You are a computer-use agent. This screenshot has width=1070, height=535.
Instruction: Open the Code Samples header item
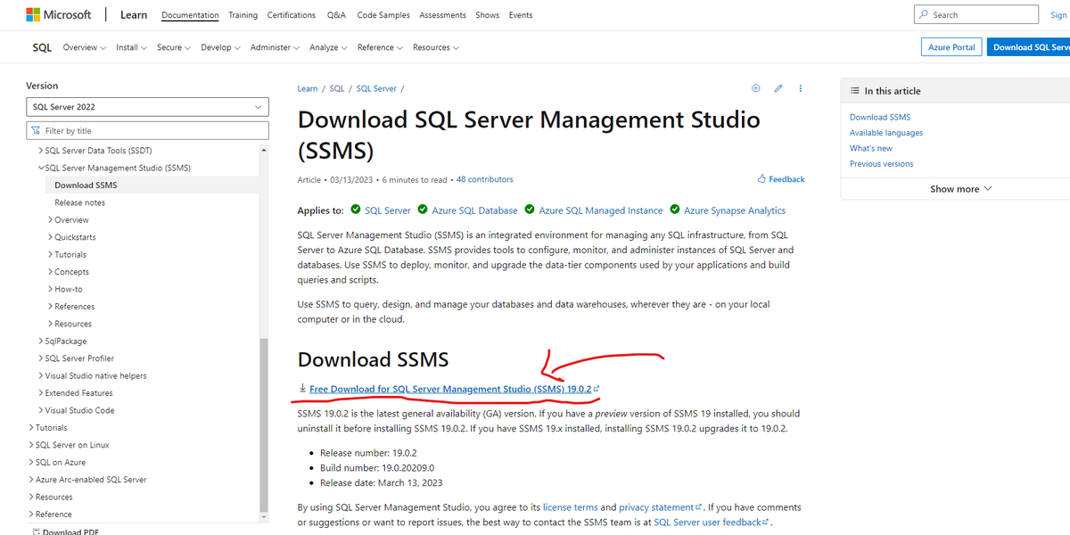[x=382, y=15]
